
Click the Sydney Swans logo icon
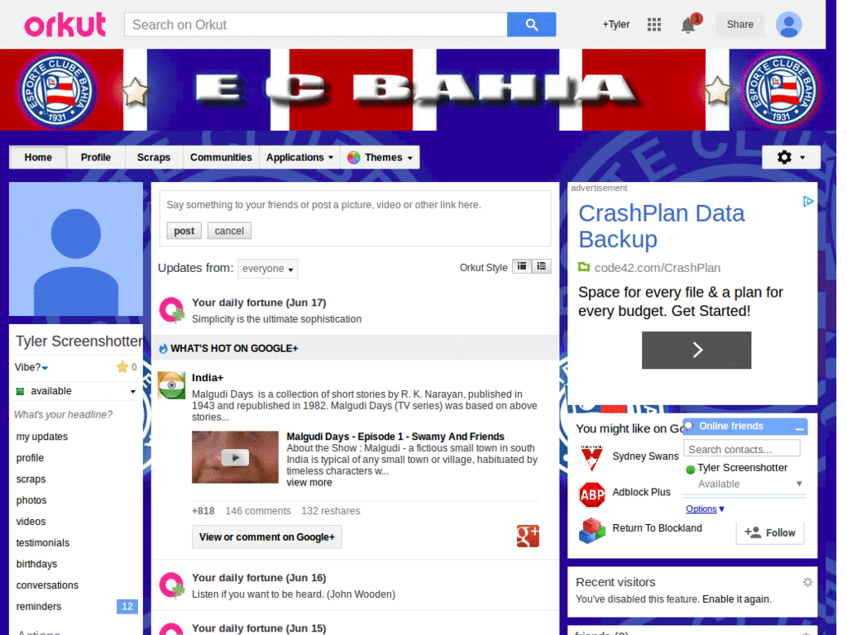pyautogui.click(x=592, y=457)
